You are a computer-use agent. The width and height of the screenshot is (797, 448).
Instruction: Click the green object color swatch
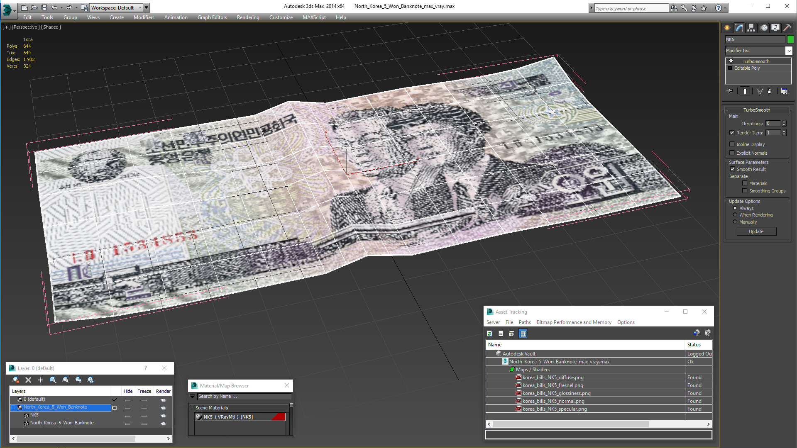[790, 39]
